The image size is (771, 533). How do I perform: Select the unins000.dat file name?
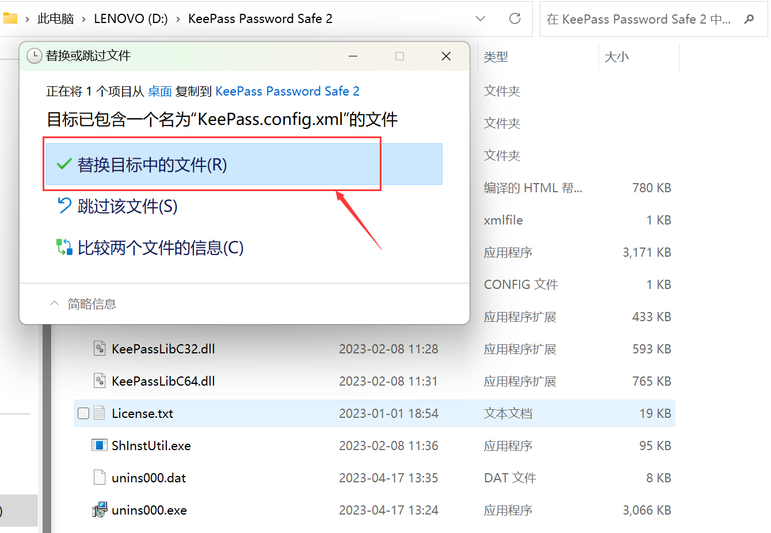click(x=149, y=478)
